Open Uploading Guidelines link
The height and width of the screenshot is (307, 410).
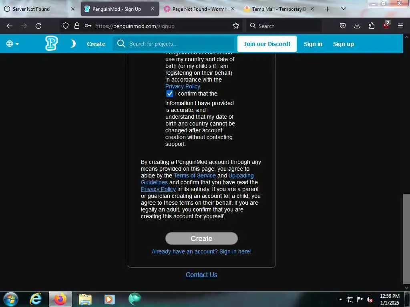241,175
